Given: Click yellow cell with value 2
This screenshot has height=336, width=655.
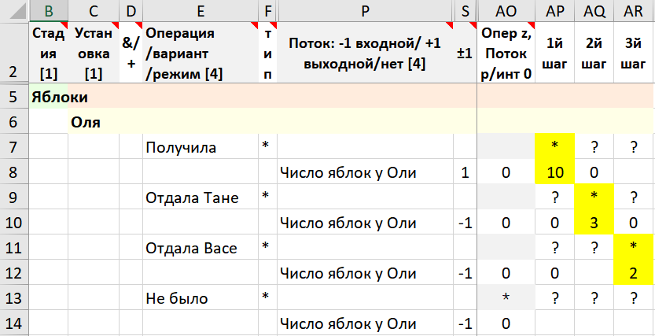Looking at the screenshot, I should [634, 274].
